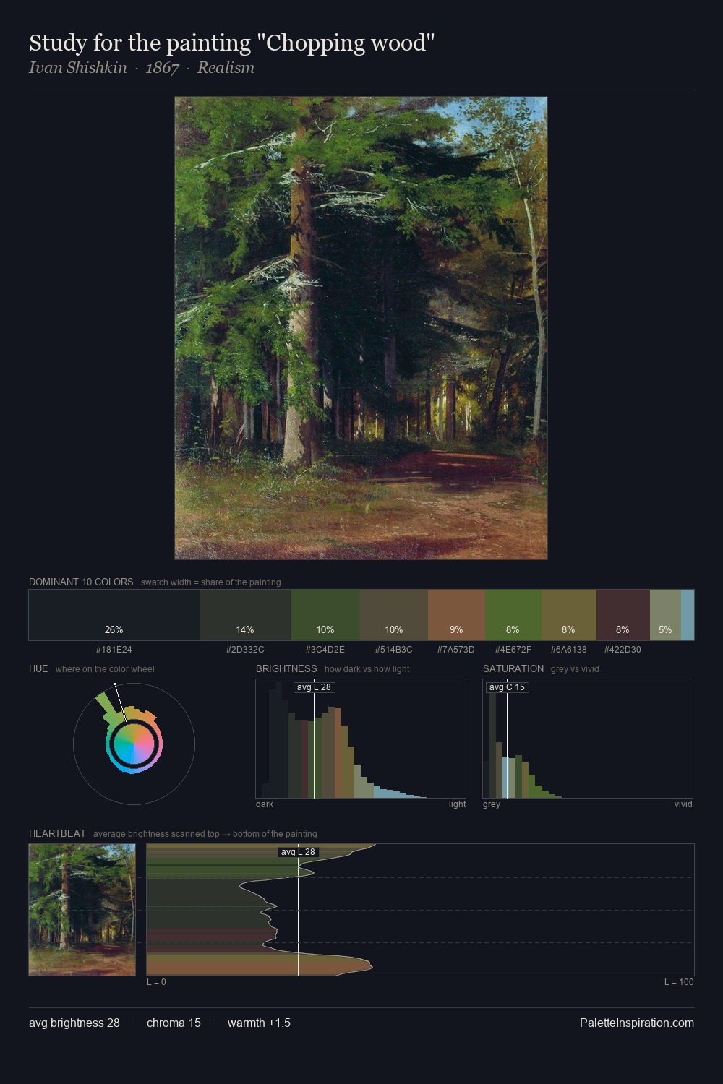The height and width of the screenshot is (1084, 723).
Task: Pick the #3C4D2E green swatch
Action: pos(325,615)
